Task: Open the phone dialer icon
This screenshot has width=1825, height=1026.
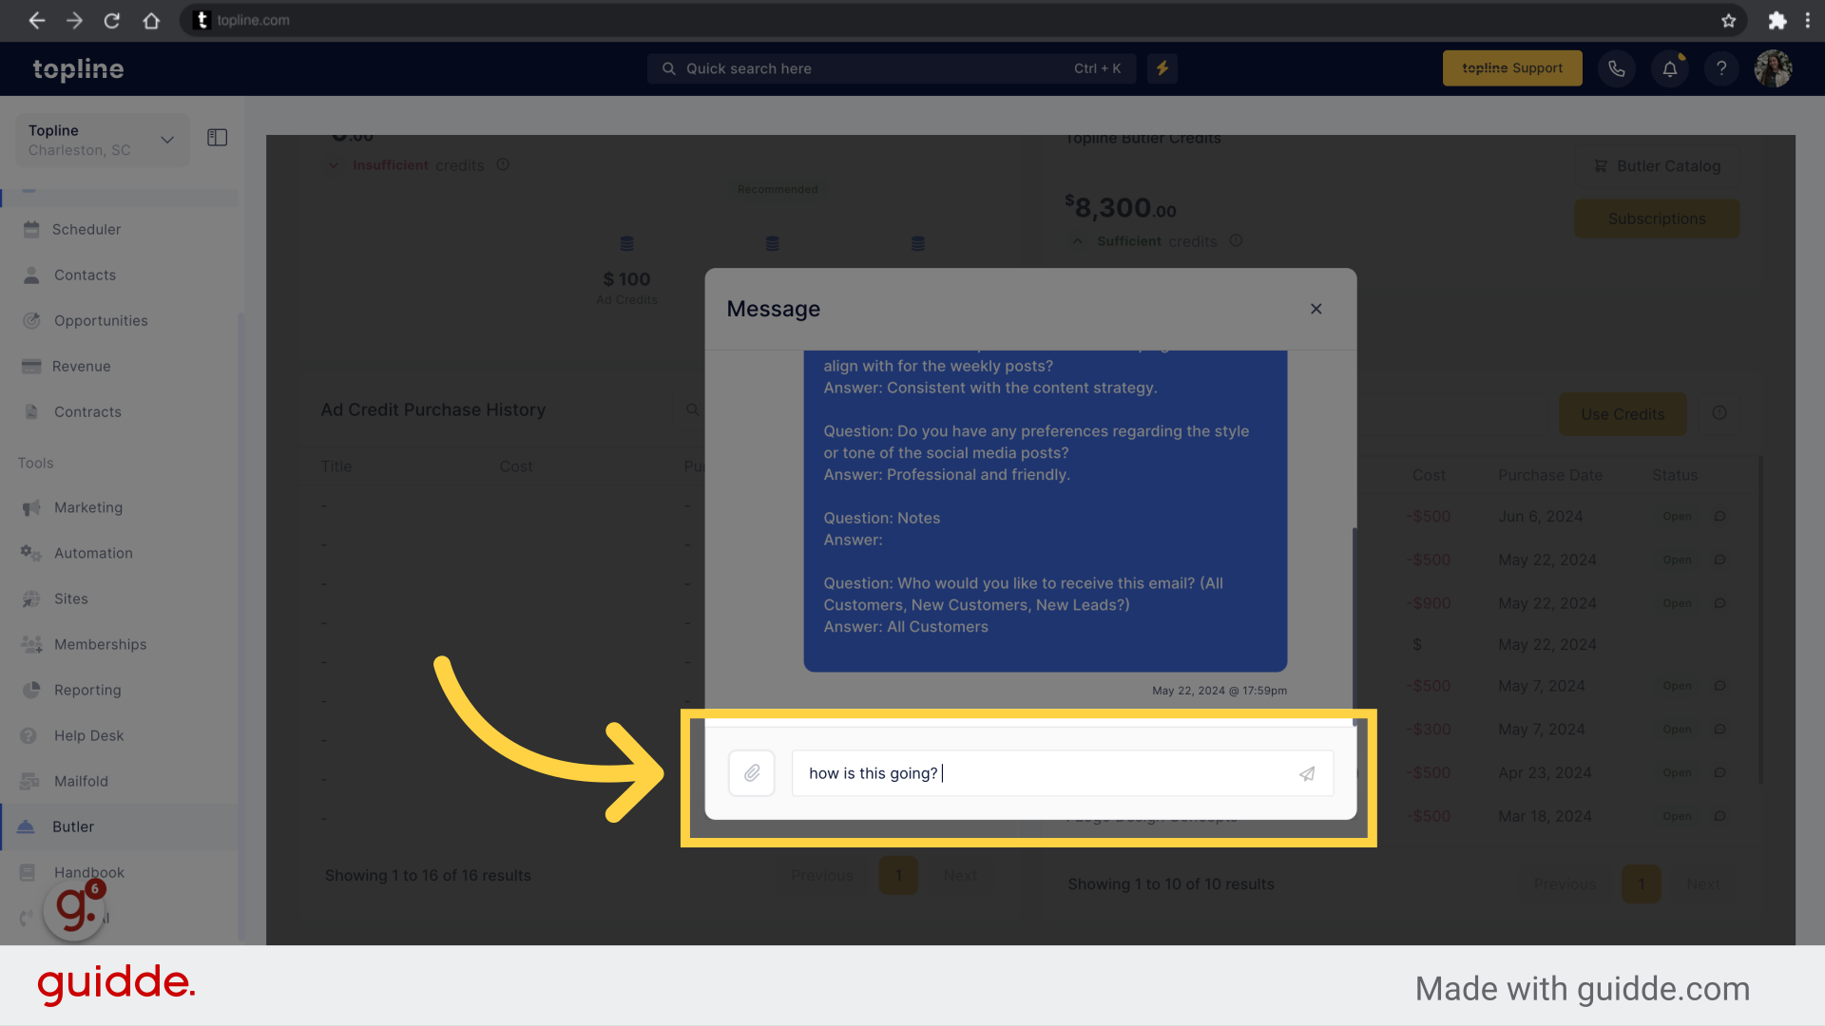Action: click(1617, 68)
